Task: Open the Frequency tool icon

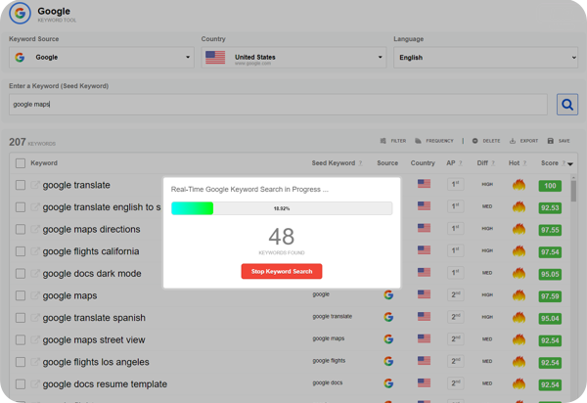Action: pyautogui.click(x=418, y=141)
